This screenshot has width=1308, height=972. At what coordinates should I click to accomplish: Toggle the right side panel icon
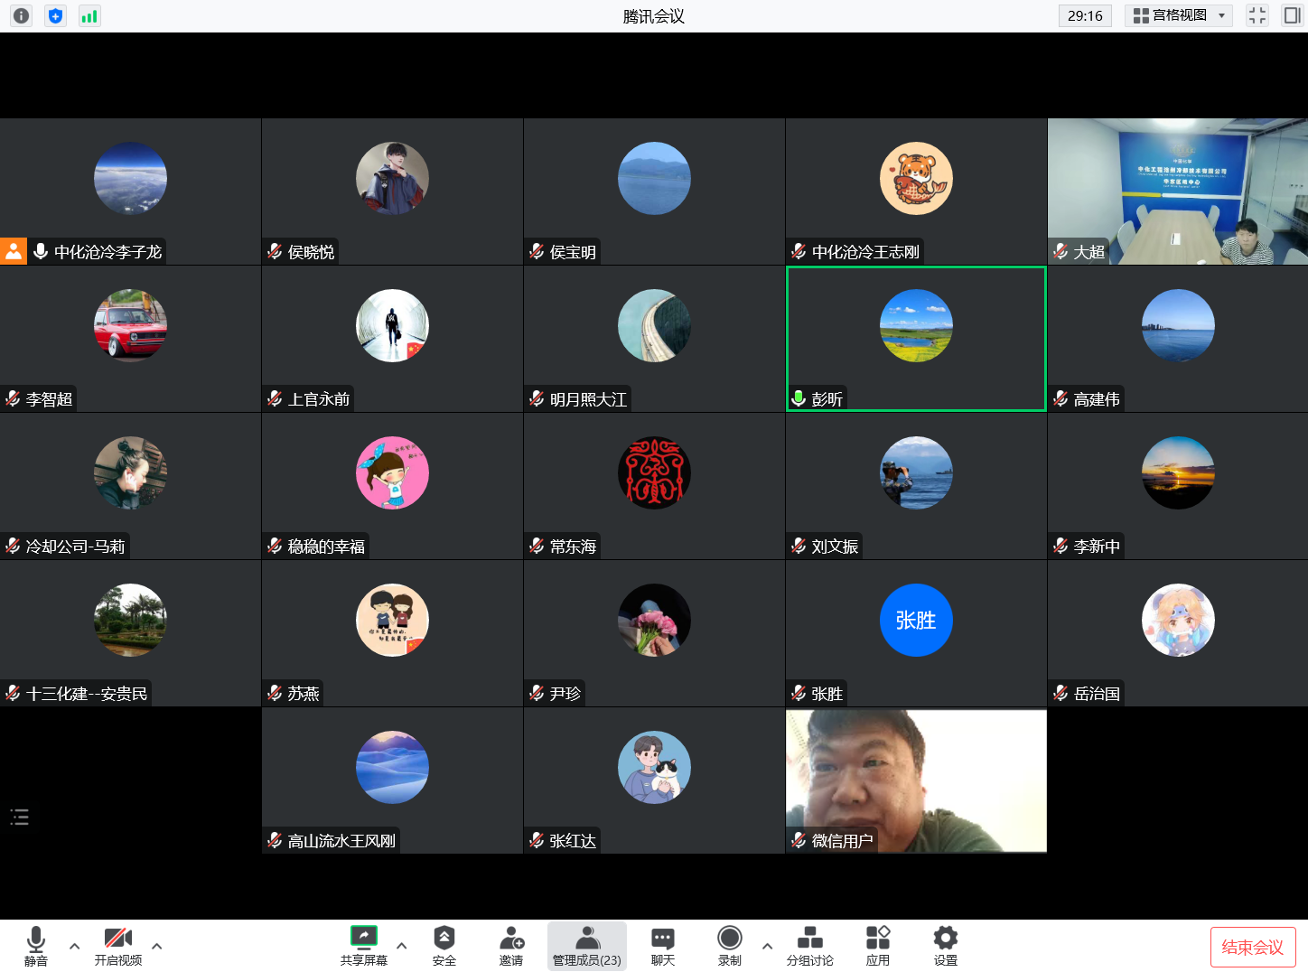[1292, 15]
